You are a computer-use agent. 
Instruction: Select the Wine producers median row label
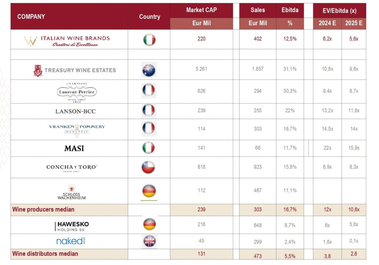[x=43, y=209]
